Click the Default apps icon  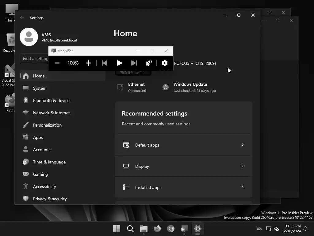click(x=126, y=145)
